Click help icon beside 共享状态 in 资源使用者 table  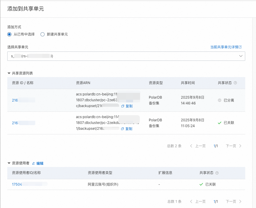pyautogui.click(x=217, y=173)
